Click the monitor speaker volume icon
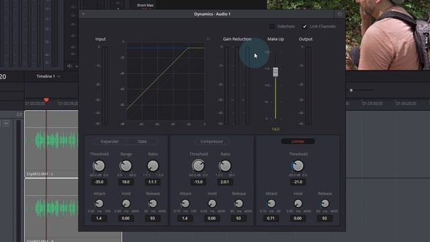This screenshot has height=242, width=430. tap(70, 66)
